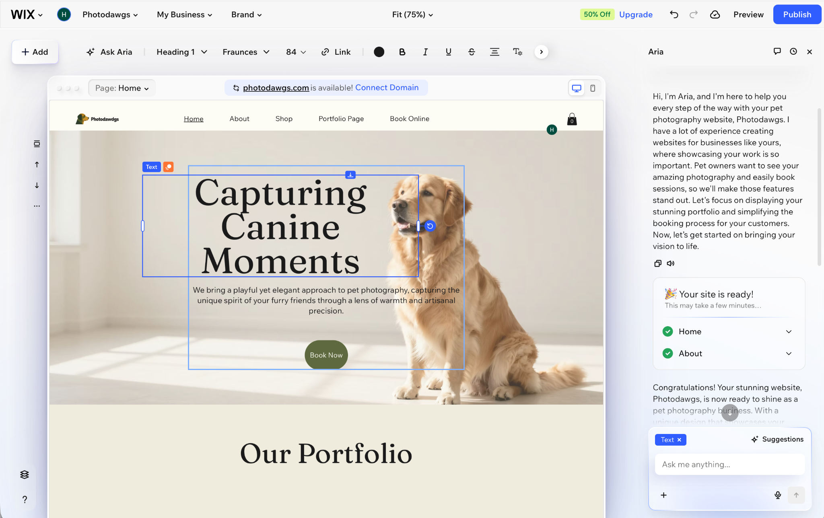Show more toolbar options arrow
824x518 pixels.
point(542,52)
